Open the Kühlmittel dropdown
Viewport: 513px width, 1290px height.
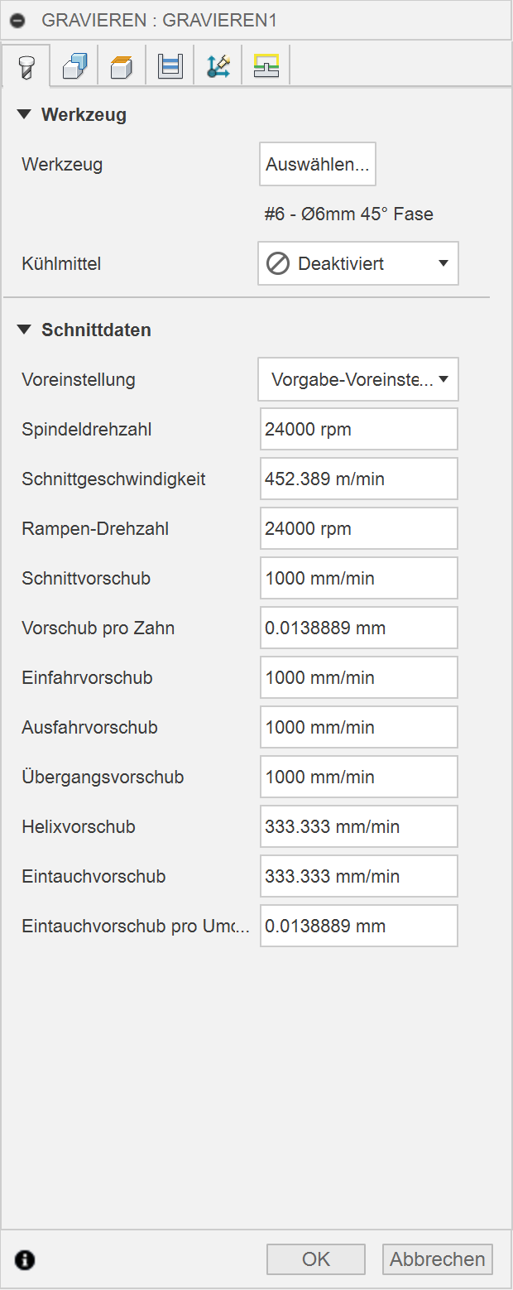pos(358,263)
